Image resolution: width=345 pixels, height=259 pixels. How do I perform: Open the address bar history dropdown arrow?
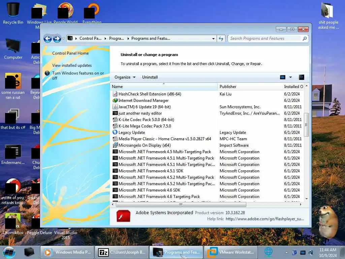(x=213, y=39)
